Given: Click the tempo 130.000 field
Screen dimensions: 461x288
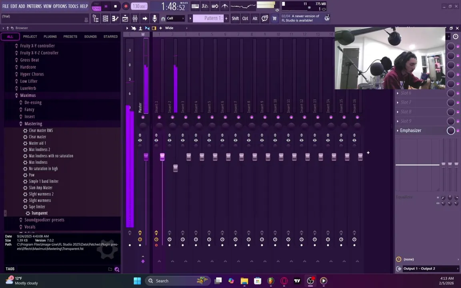Looking at the screenshot, I should (139, 6).
